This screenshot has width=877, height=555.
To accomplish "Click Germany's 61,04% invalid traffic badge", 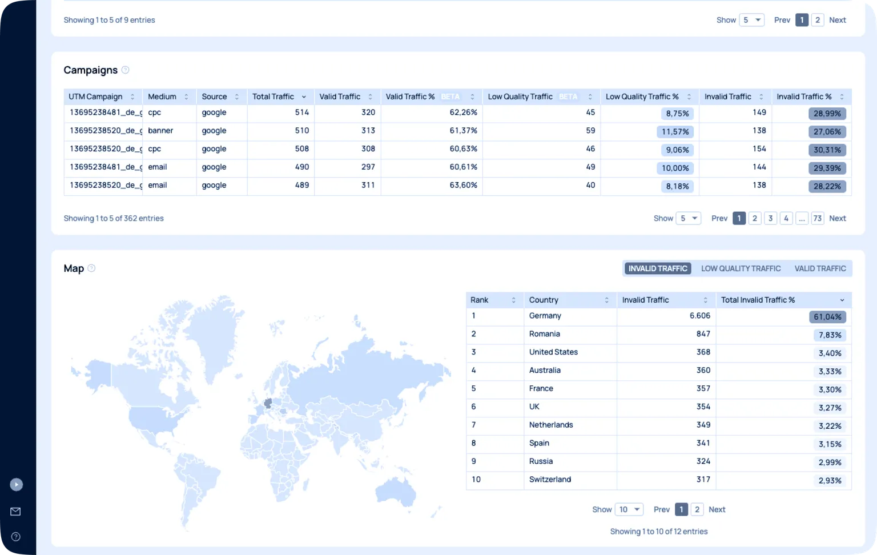I will [x=827, y=317].
